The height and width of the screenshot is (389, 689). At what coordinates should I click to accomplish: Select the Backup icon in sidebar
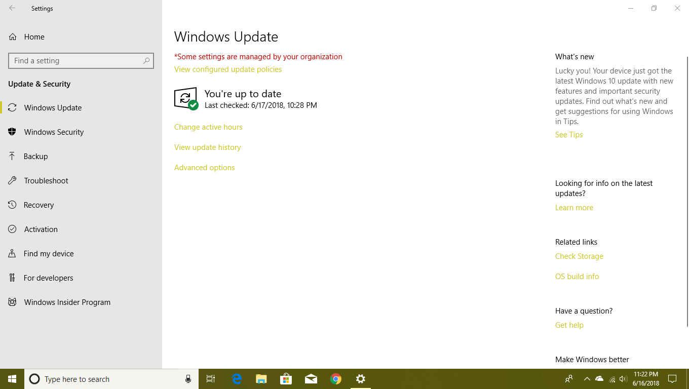[13, 156]
